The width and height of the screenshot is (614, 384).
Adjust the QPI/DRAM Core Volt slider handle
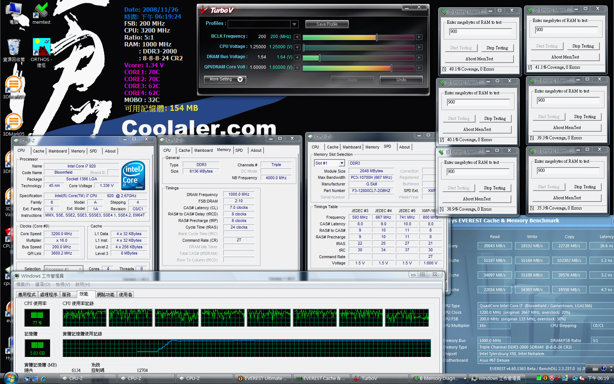tap(391, 68)
